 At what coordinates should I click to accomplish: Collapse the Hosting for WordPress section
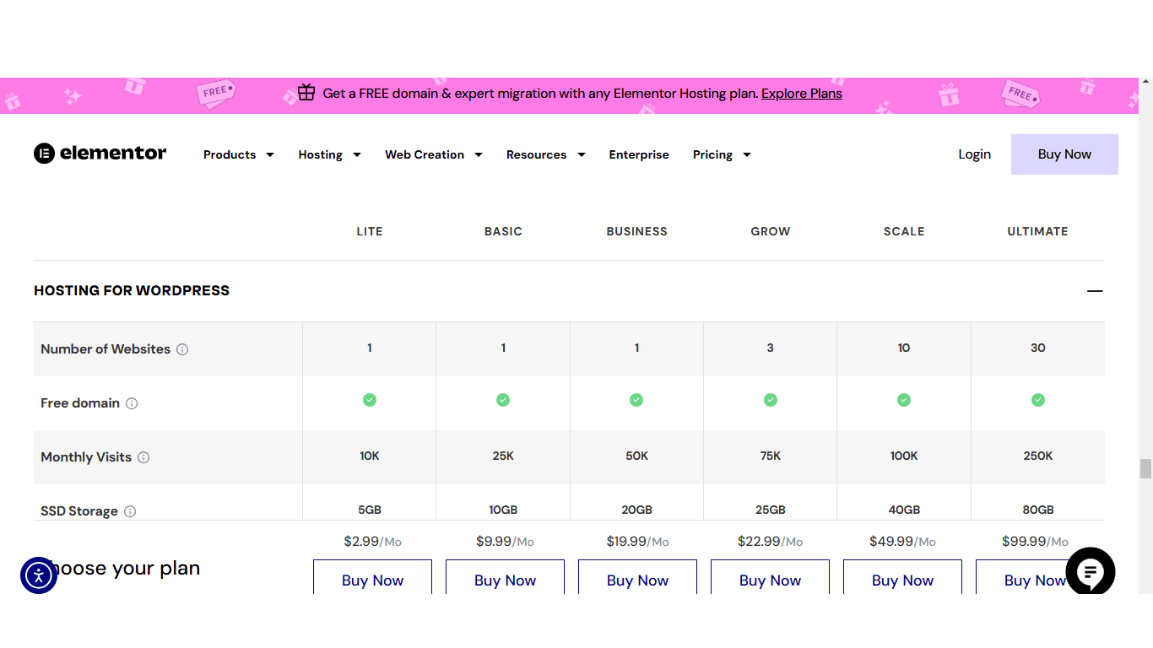click(x=1095, y=290)
